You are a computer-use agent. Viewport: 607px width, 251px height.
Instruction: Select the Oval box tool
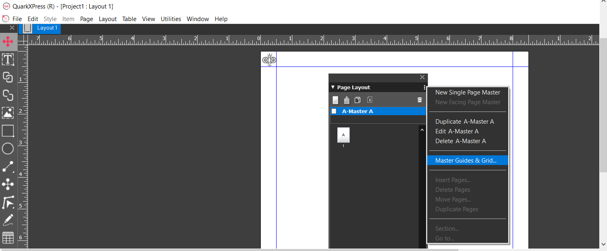(8, 148)
